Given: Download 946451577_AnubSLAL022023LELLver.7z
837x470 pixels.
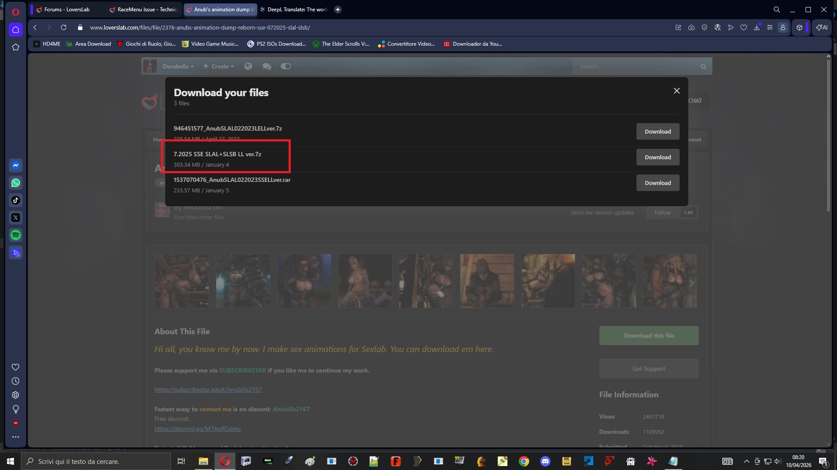Looking at the screenshot, I should click(x=658, y=131).
